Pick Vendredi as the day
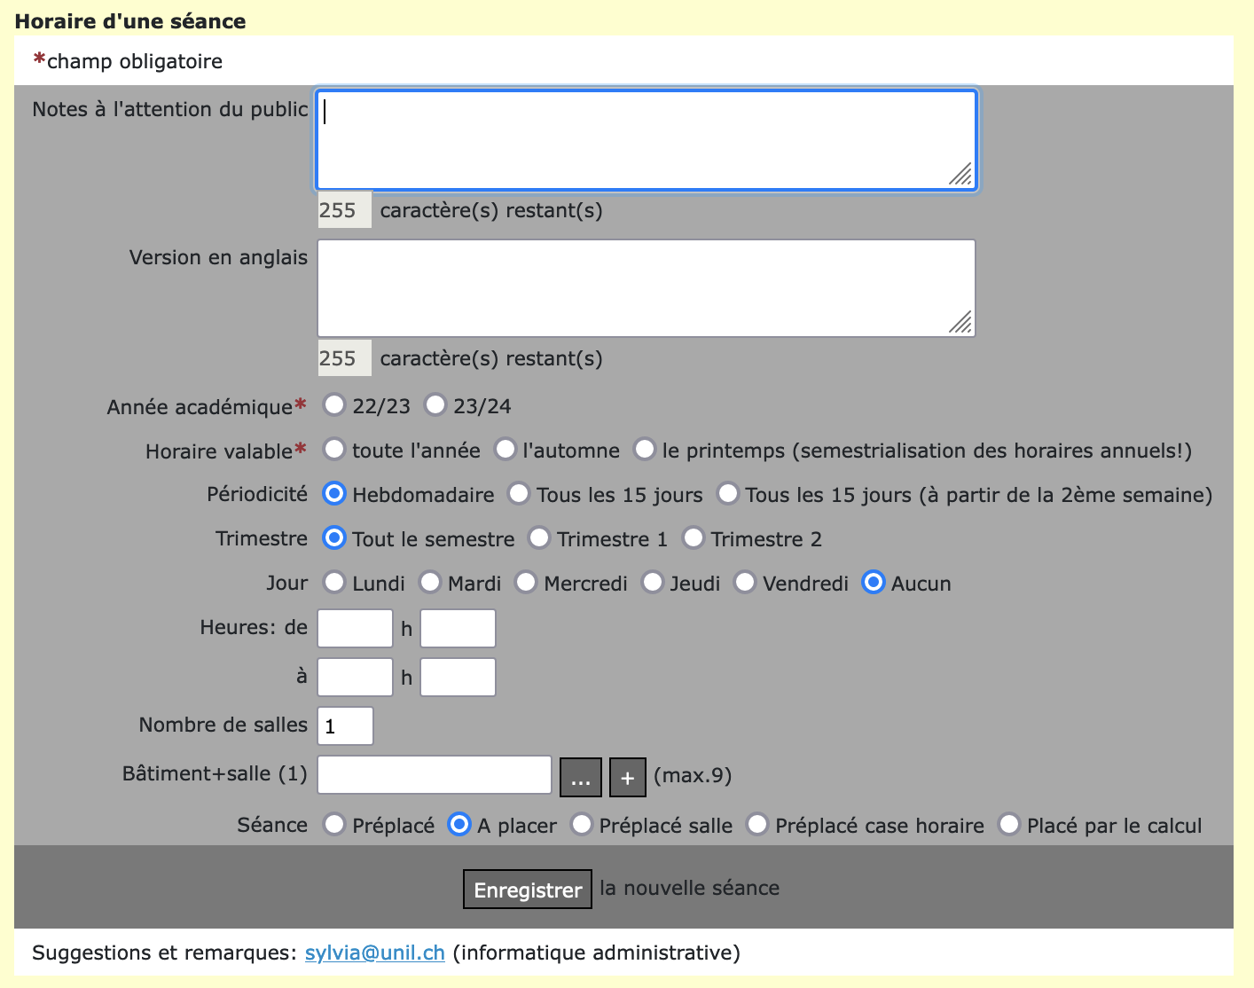The width and height of the screenshot is (1254, 988). point(745,583)
